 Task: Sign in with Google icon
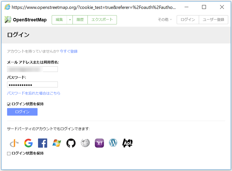[28, 143]
